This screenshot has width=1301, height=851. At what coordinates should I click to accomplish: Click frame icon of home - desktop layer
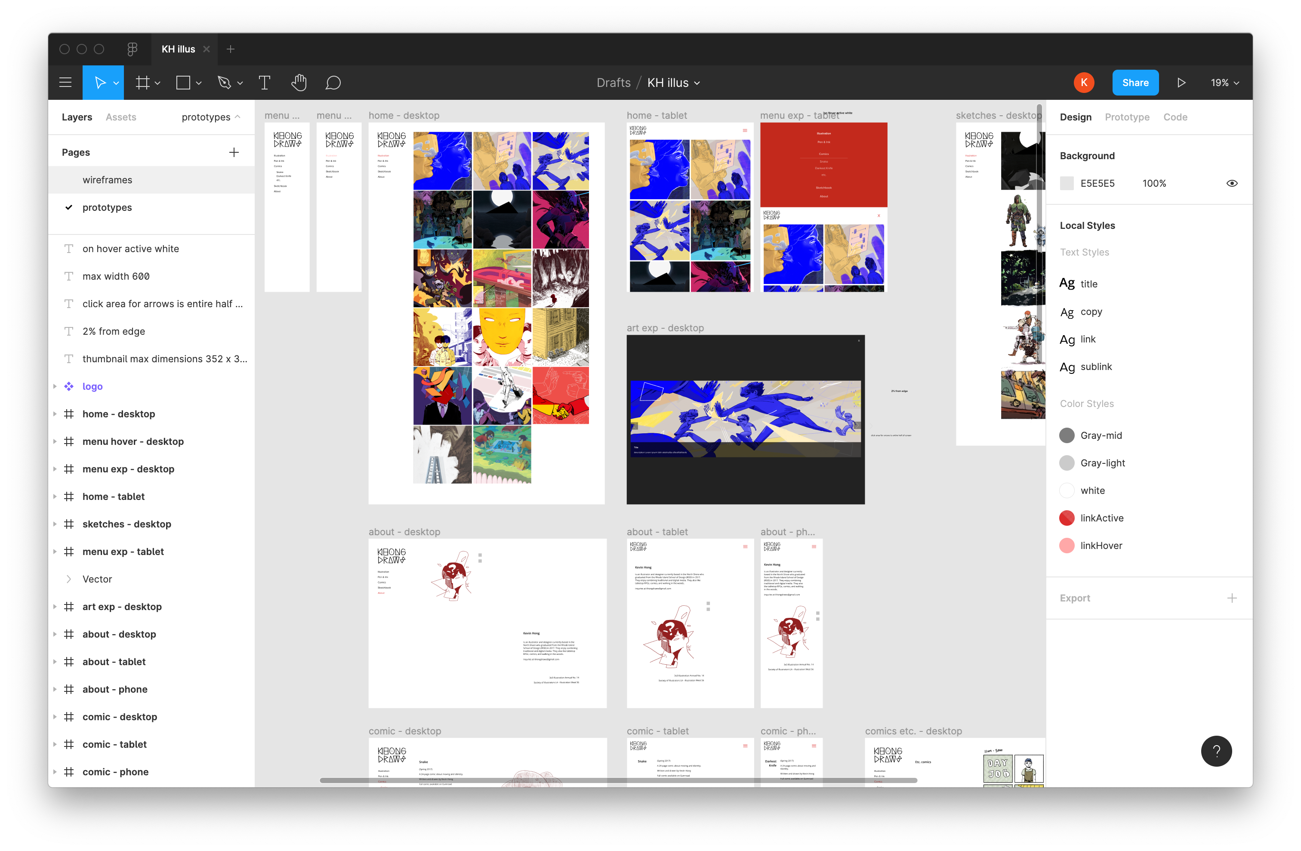pos(69,414)
